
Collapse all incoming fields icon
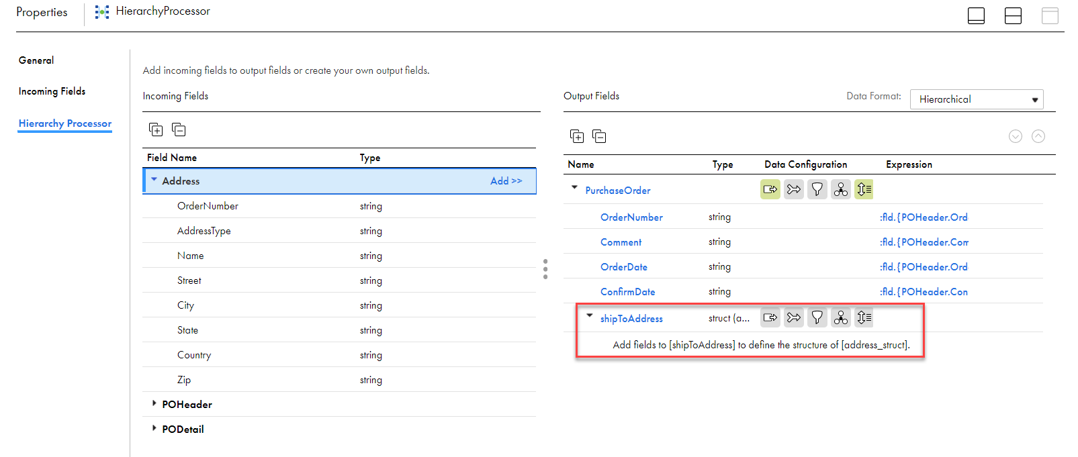[x=179, y=130]
